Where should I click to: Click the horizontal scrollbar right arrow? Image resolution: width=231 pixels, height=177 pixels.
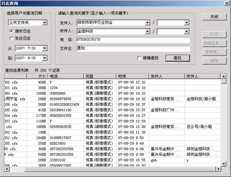pos(218,169)
